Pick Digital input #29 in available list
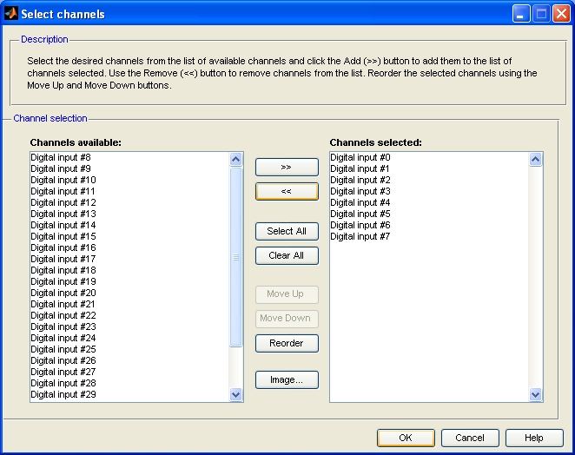This screenshot has width=575, height=455. (63, 394)
